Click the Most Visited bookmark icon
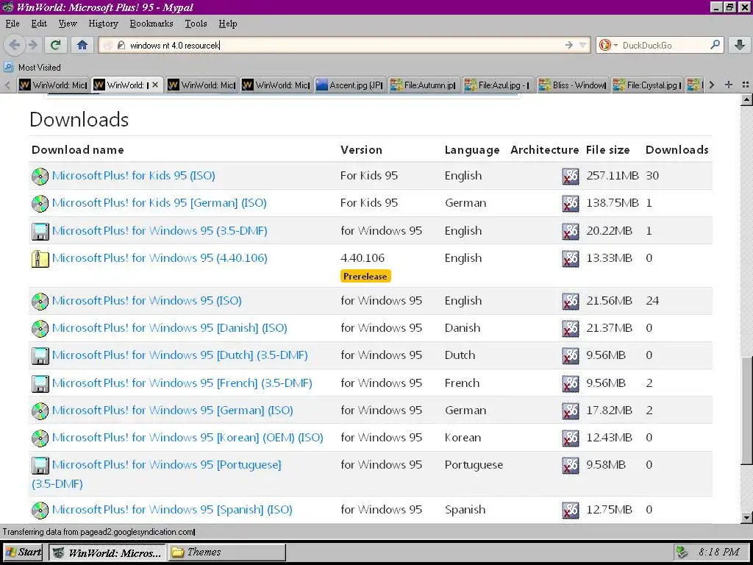The height and width of the screenshot is (565, 753). pos(9,67)
